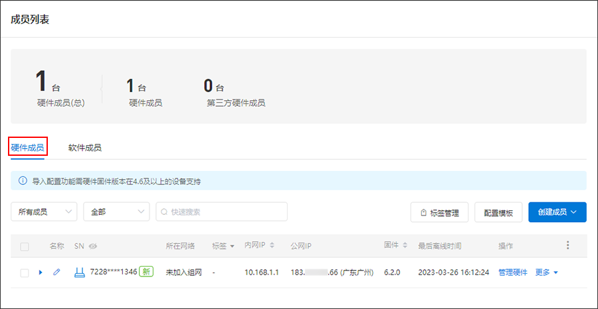Image resolution: width=598 pixels, height=309 pixels.
Task: Click the 配置模板 button
Action: pyautogui.click(x=498, y=212)
